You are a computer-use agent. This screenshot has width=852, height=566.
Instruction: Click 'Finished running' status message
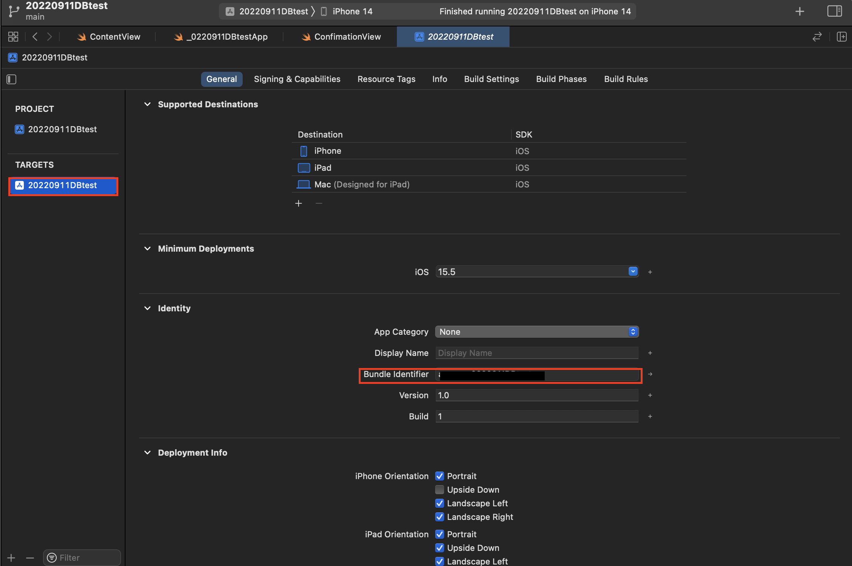(x=535, y=11)
